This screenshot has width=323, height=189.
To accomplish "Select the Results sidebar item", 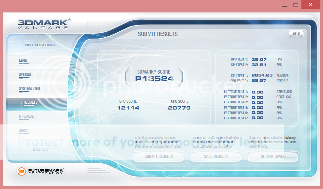I will point(30,102).
